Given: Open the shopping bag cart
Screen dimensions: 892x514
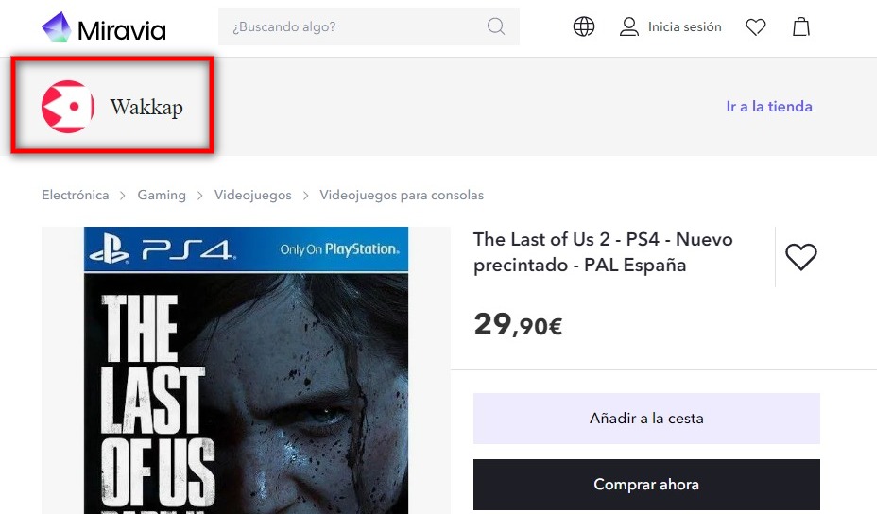Looking at the screenshot, I should point(801,26).
